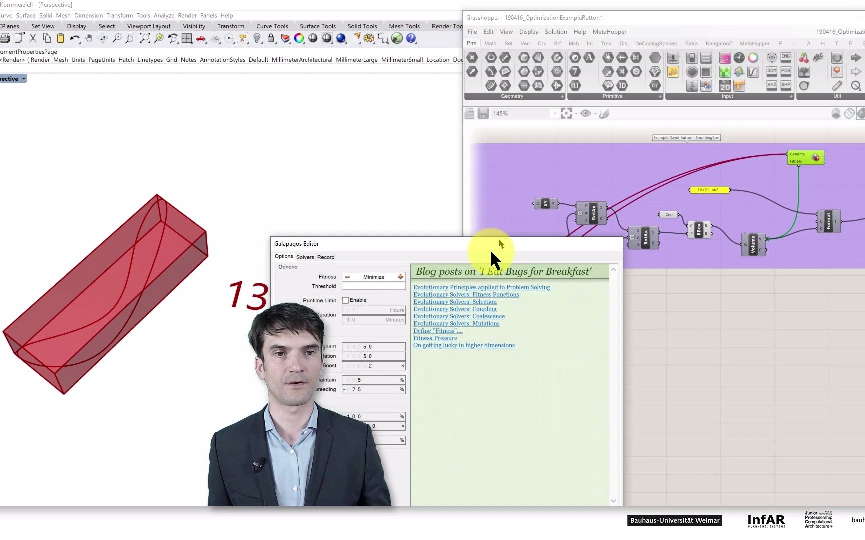
Task: Select the Pan hand tool in Rhino
Action: point(89,38)
